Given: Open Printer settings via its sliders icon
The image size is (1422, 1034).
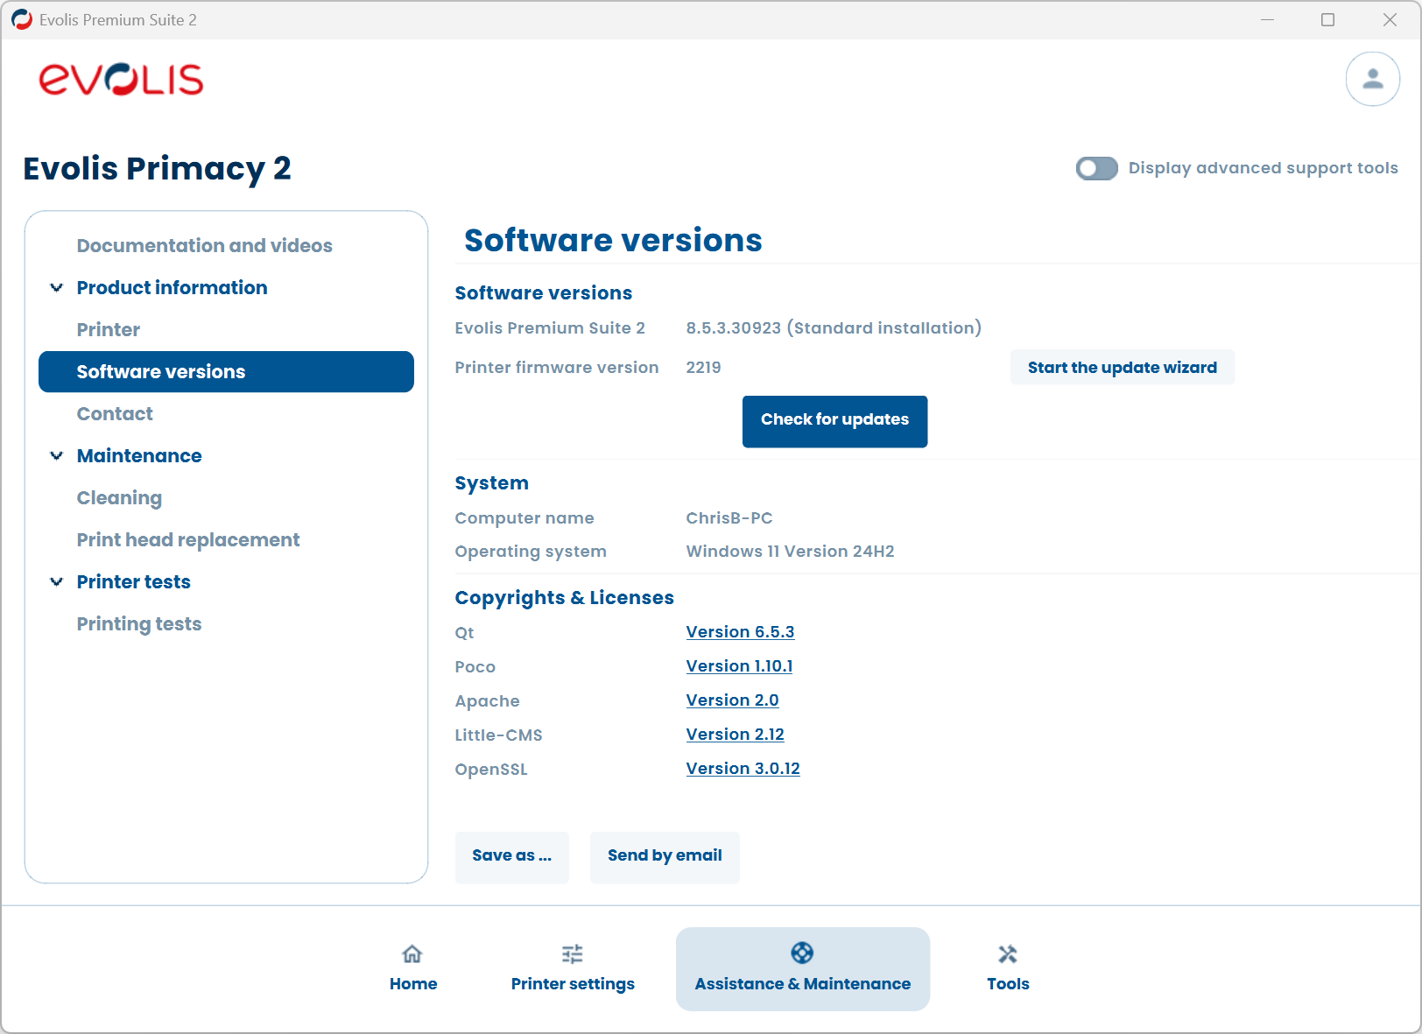Looking at the screenshot, I should (573, 954).
